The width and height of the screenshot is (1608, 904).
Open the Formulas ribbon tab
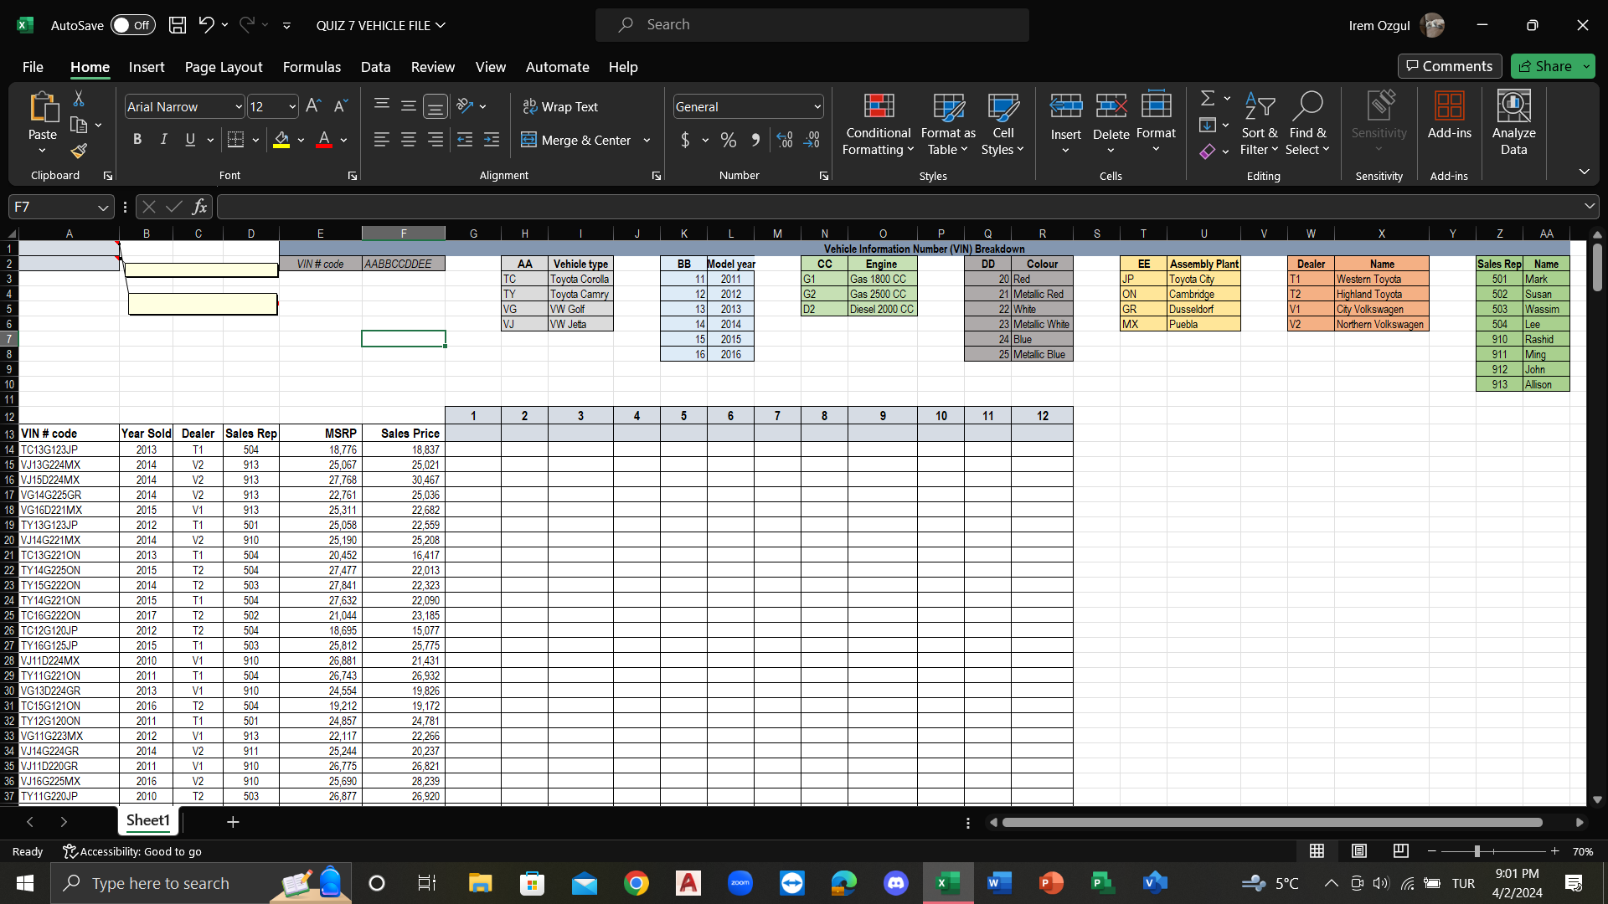312,67
